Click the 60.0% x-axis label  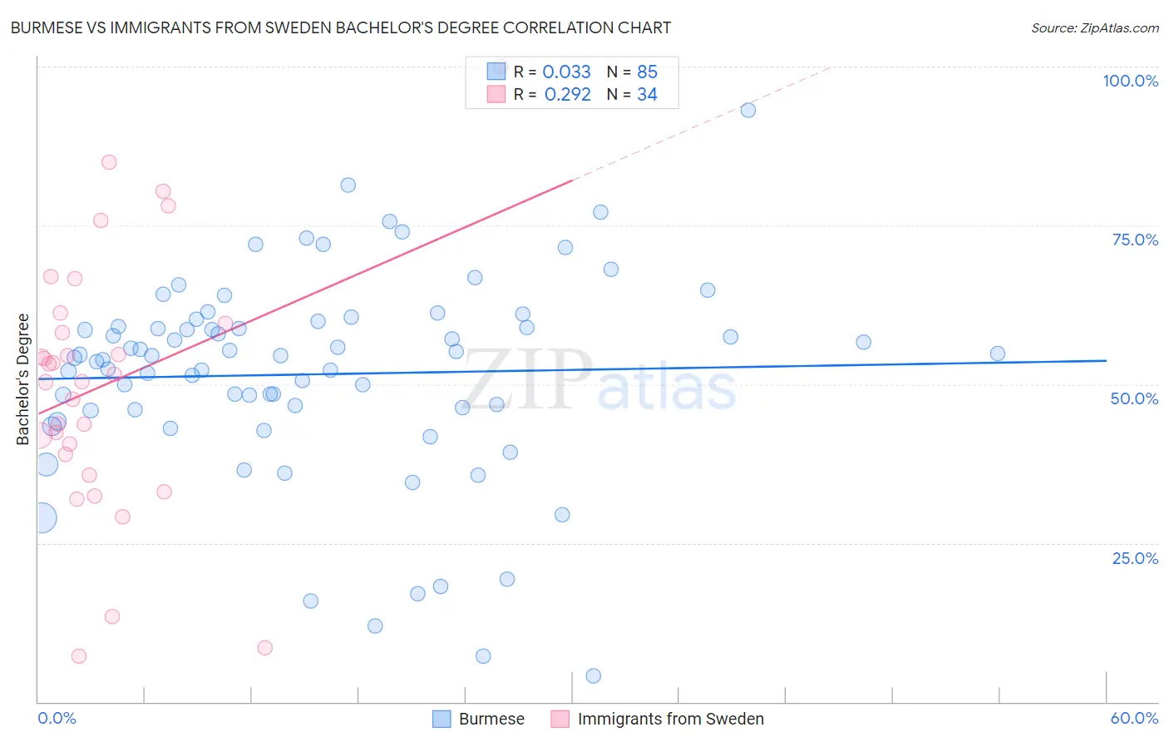tap(1134, 718)
